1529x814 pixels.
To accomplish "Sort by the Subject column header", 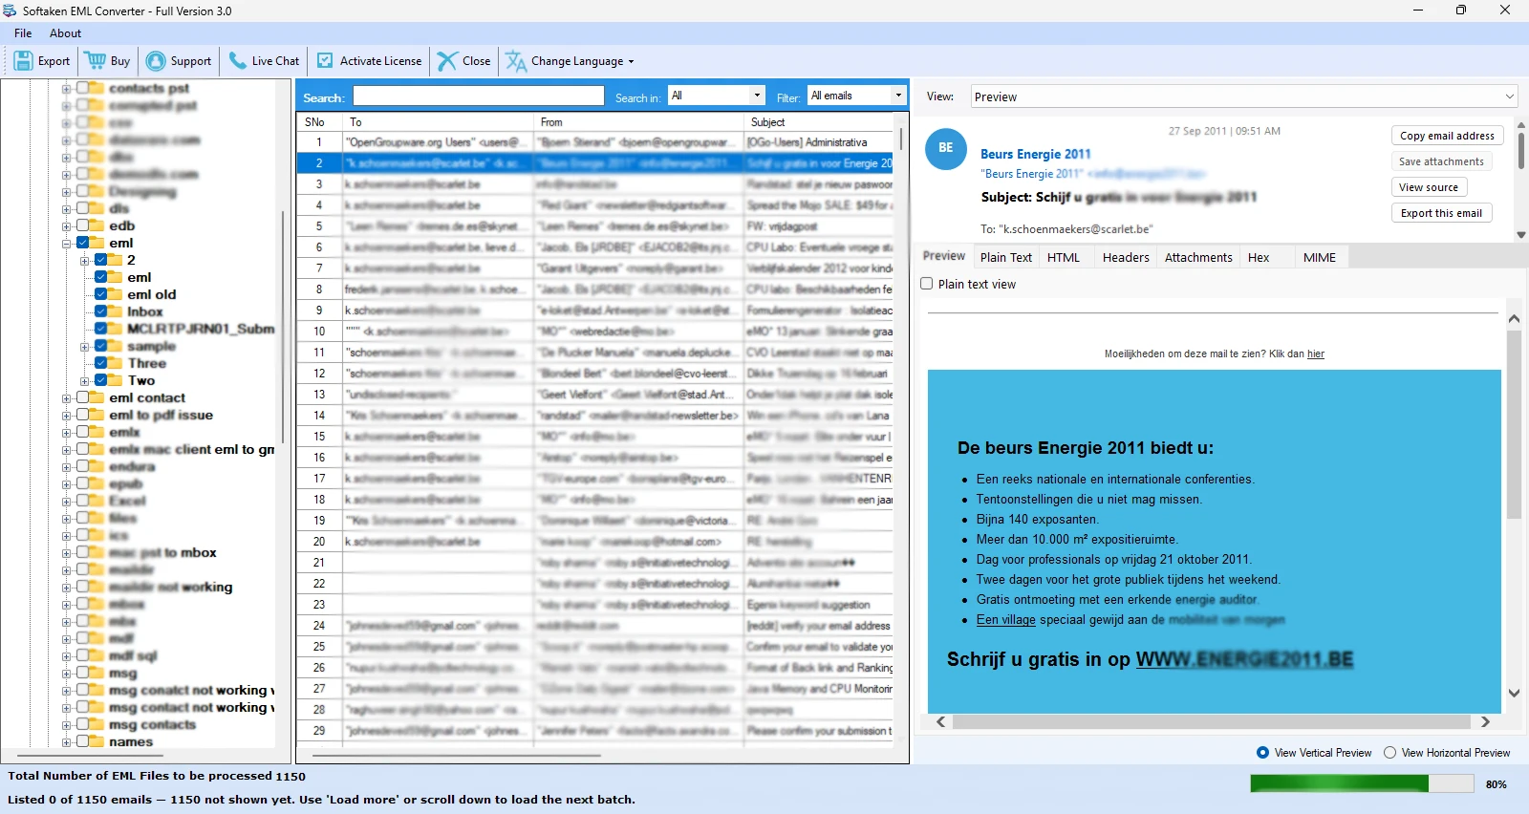I will [x=819, y=122].
